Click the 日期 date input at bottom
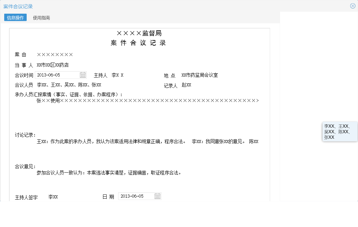Screen dimensions: 358x227 137,196
